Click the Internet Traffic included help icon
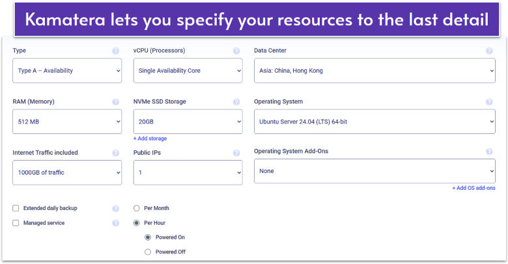Screen dimensions: 508x264 115,153
